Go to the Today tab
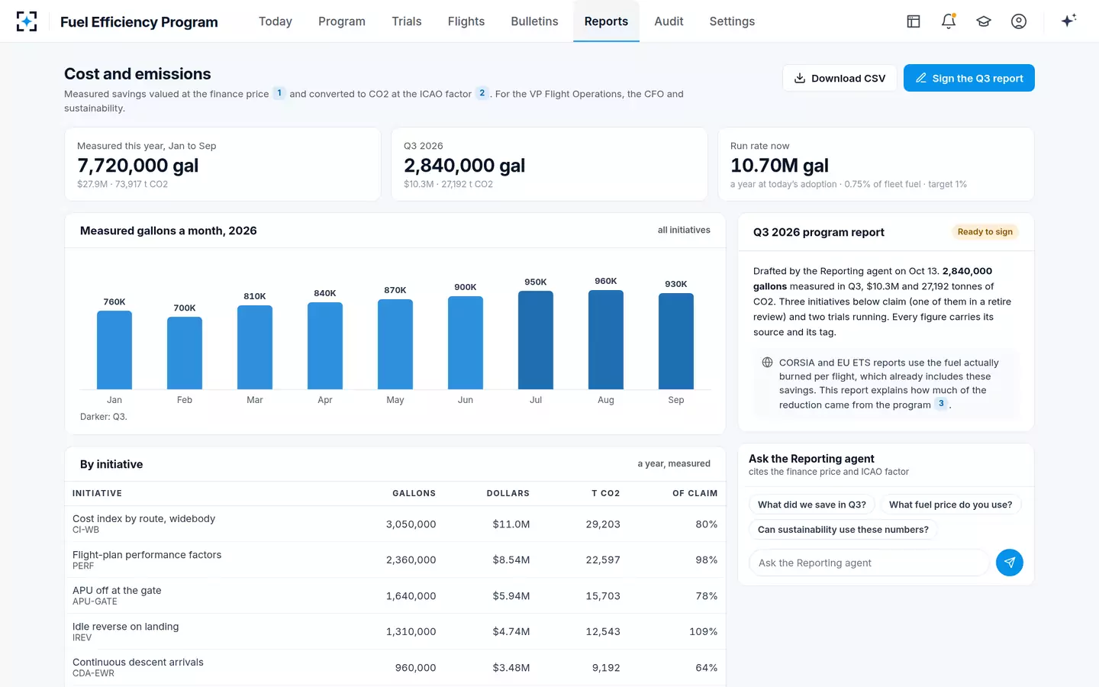 276,21
